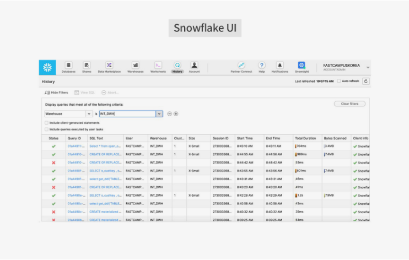Open the Data Marketplace
This screenshot has width=409, height=260.
pos(109,67)
